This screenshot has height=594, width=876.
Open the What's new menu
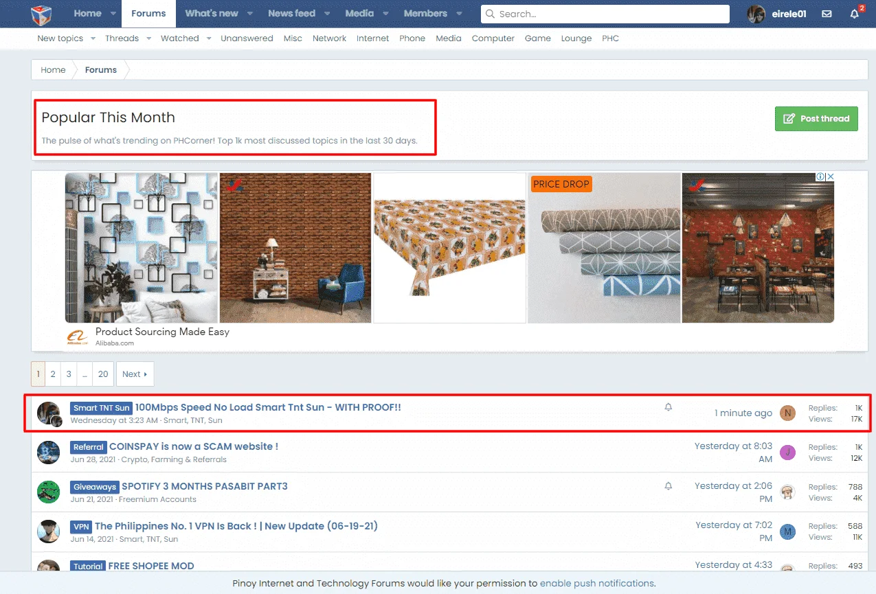point(212,14)
